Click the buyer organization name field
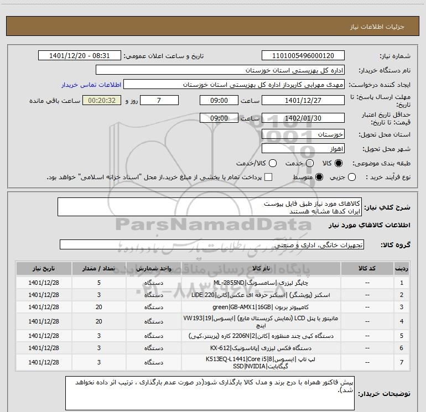426x412 pixels. point(220,70)
